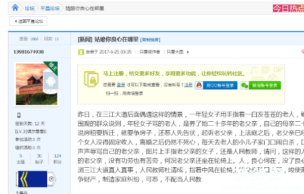Click the 参加活动:0 次 text
Image resolution: width=304 pixels, height=194 pixels.
pyautogui.click(x=28, y=140)
